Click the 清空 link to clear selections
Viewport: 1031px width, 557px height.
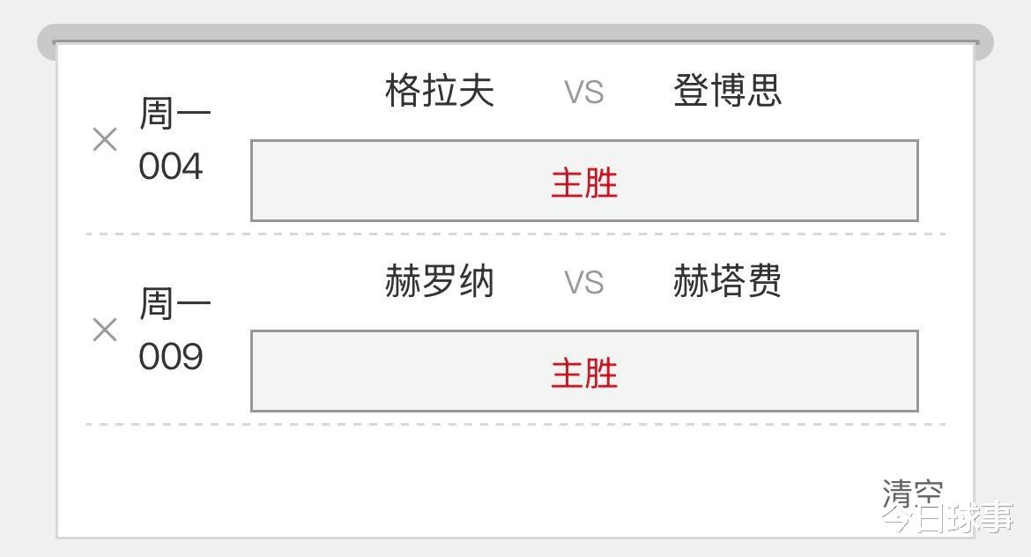coord(911,493)
